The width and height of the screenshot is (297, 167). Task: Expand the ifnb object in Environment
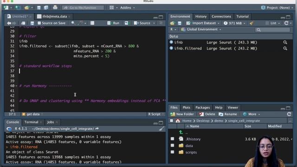(171, 42)
